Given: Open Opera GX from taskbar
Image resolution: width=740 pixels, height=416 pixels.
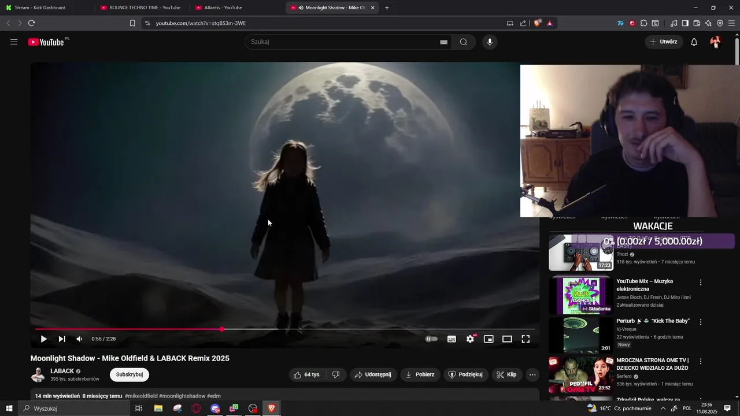Looking at the screenshot, I should click(x=197, y=408).
